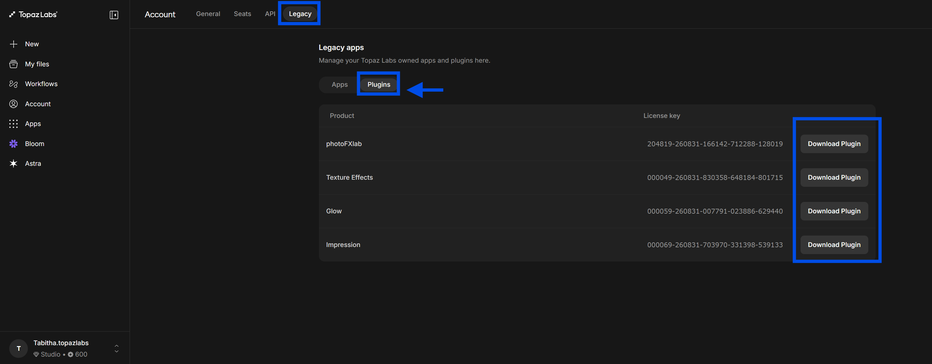The height and width of the screenshot is (364, 932).
Task: Open Apps in the sidebar
Action: (x=33, y=124)
